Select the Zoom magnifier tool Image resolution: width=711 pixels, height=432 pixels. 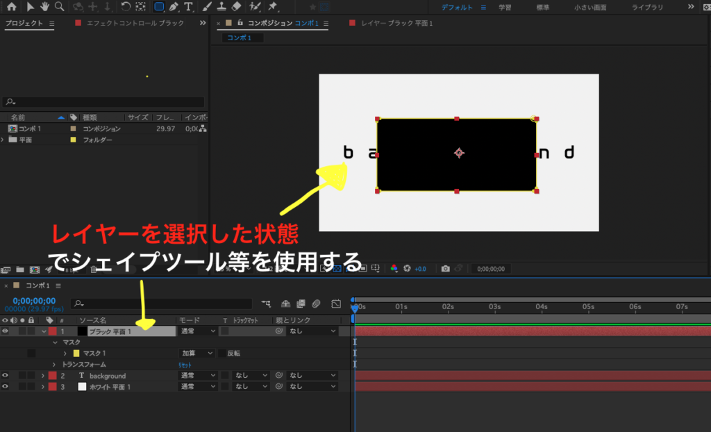60,7
